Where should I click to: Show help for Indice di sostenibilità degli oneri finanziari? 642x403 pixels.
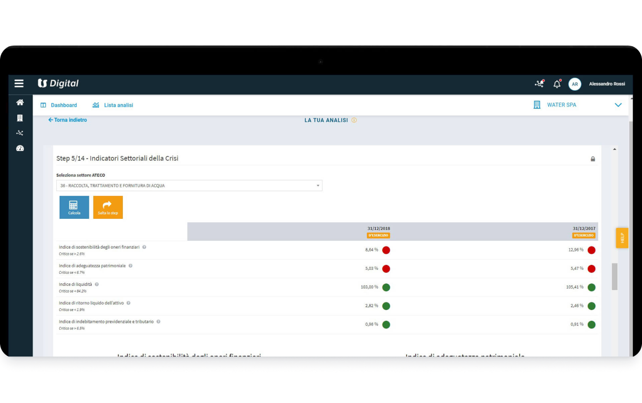[144, 247]
